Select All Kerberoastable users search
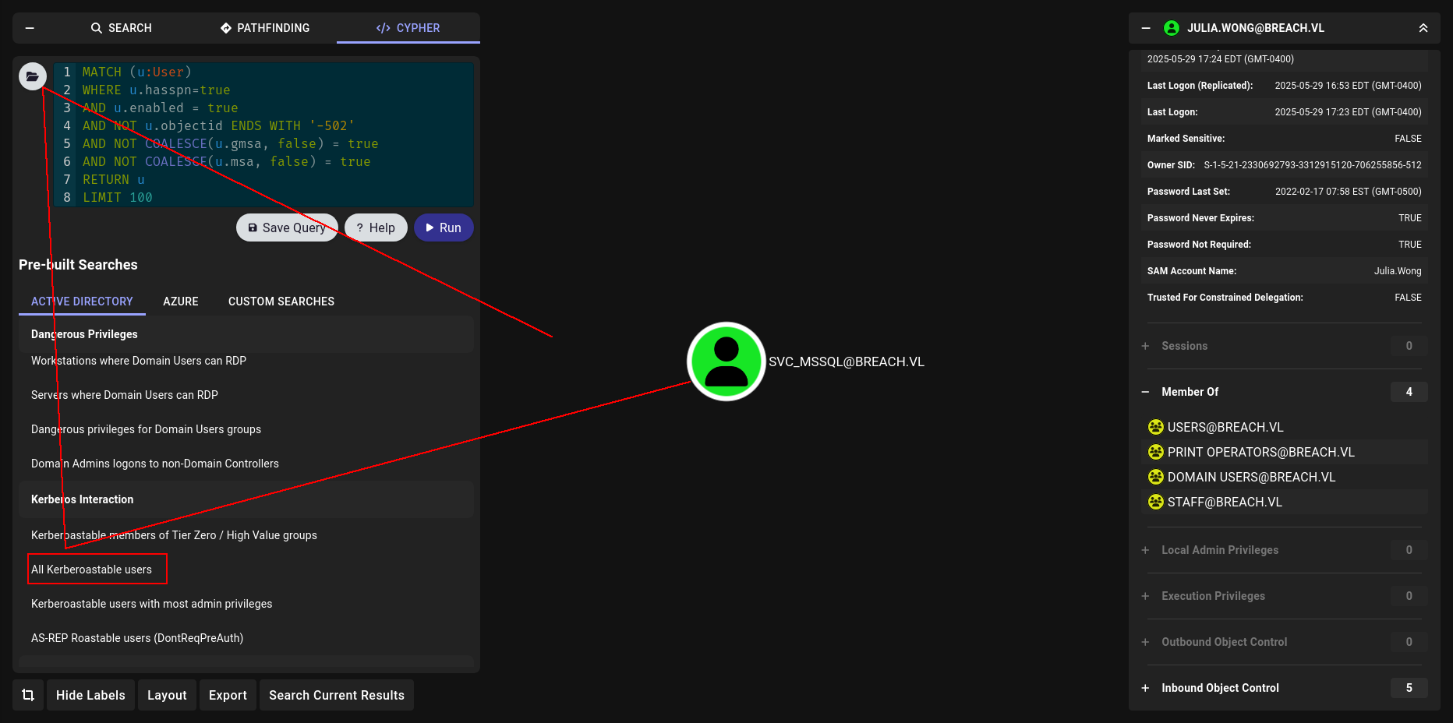The width and height of the screenshot is (1453, 723). pyautogui.click(x=92, y=570)
